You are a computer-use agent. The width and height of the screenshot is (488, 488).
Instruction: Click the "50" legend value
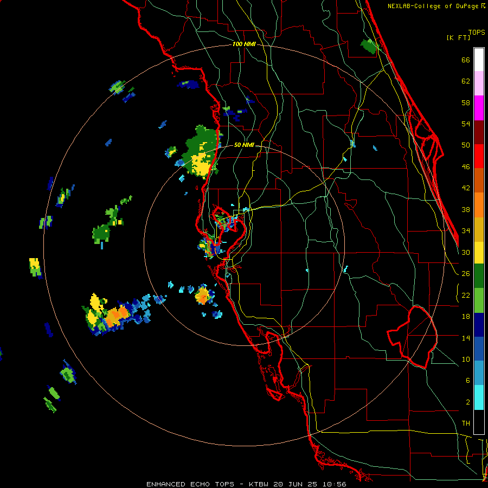coord(466,145)
